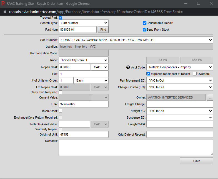
Task: Open the Trace quantity dropdown
Action: click(83, 60)
